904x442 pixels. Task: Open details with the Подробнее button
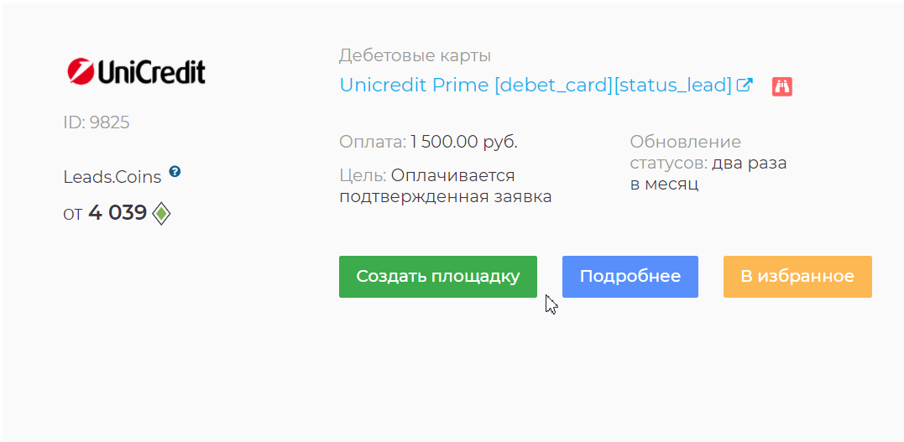630,277
